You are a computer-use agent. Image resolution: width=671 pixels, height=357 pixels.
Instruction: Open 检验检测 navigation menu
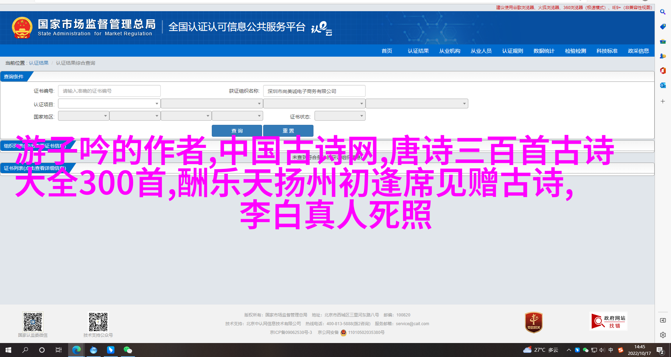576,51
